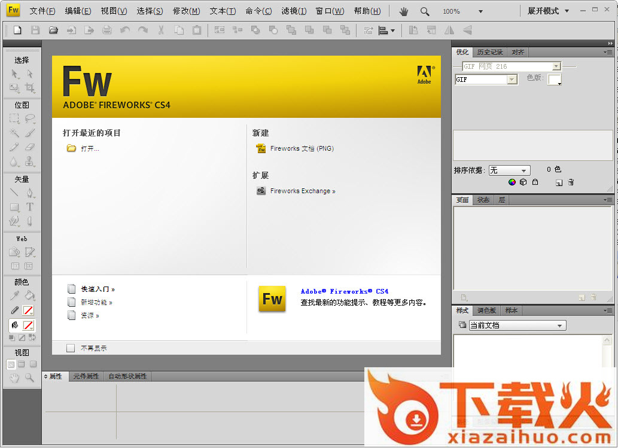Click the Zoom magnifier in top bar

pos(425,11)
